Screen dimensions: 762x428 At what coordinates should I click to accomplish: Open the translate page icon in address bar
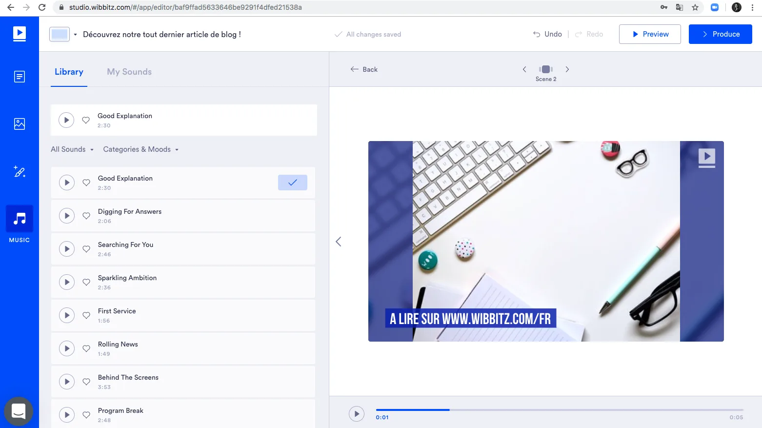[680, 7]
